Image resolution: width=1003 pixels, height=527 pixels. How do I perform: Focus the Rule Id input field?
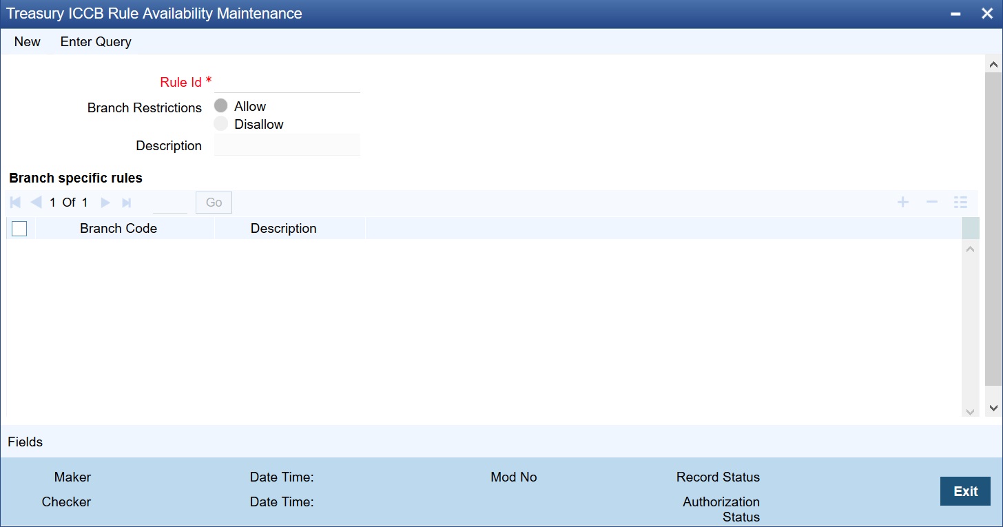click(x=287, y=82)
